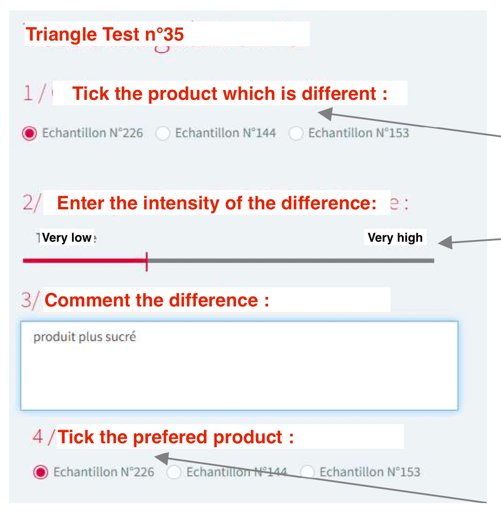Click the intensity slider handle
This screenshot has height=519, width=501.
pos(146,261)
